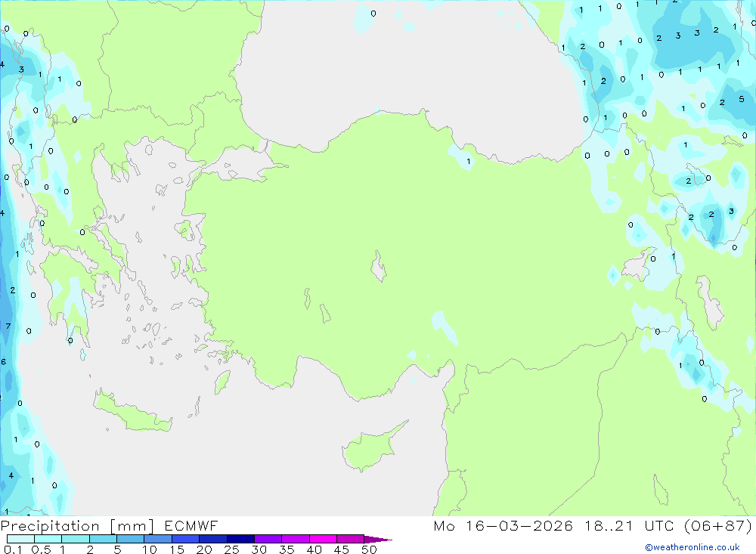Click the '(06+87)' forecast run text

tap(718, 526)
